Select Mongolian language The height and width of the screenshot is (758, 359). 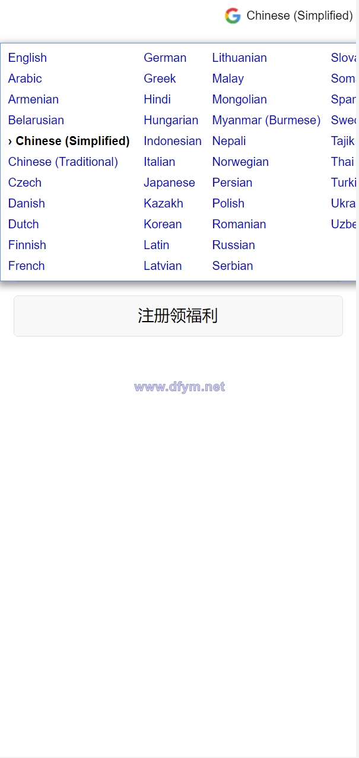tap(240, 99)
